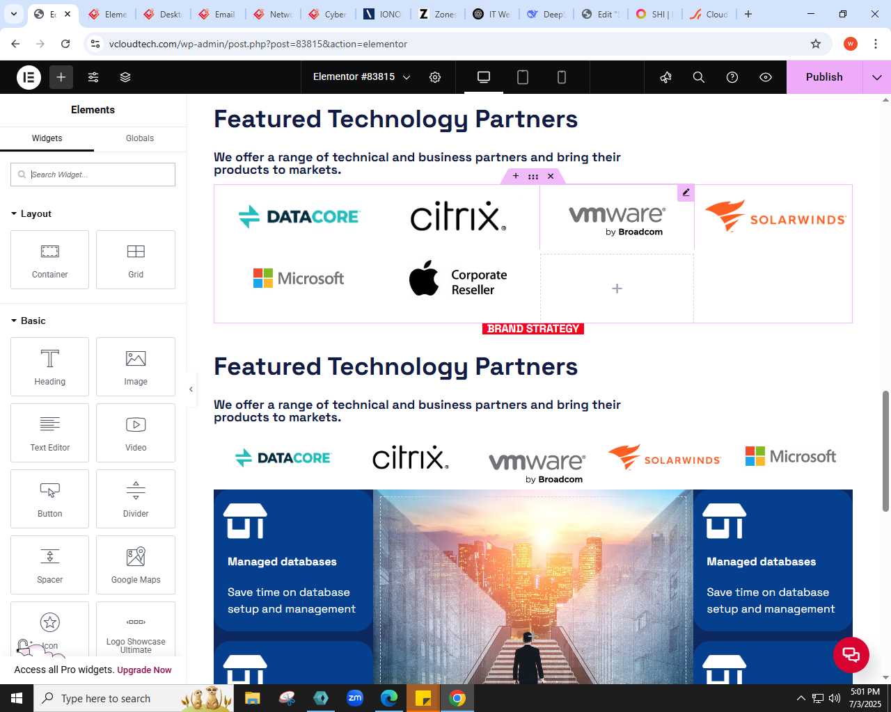This screenshot has height=712, width=891.
Task: Switch to the SHI browser tab
Action: (654, 14)
